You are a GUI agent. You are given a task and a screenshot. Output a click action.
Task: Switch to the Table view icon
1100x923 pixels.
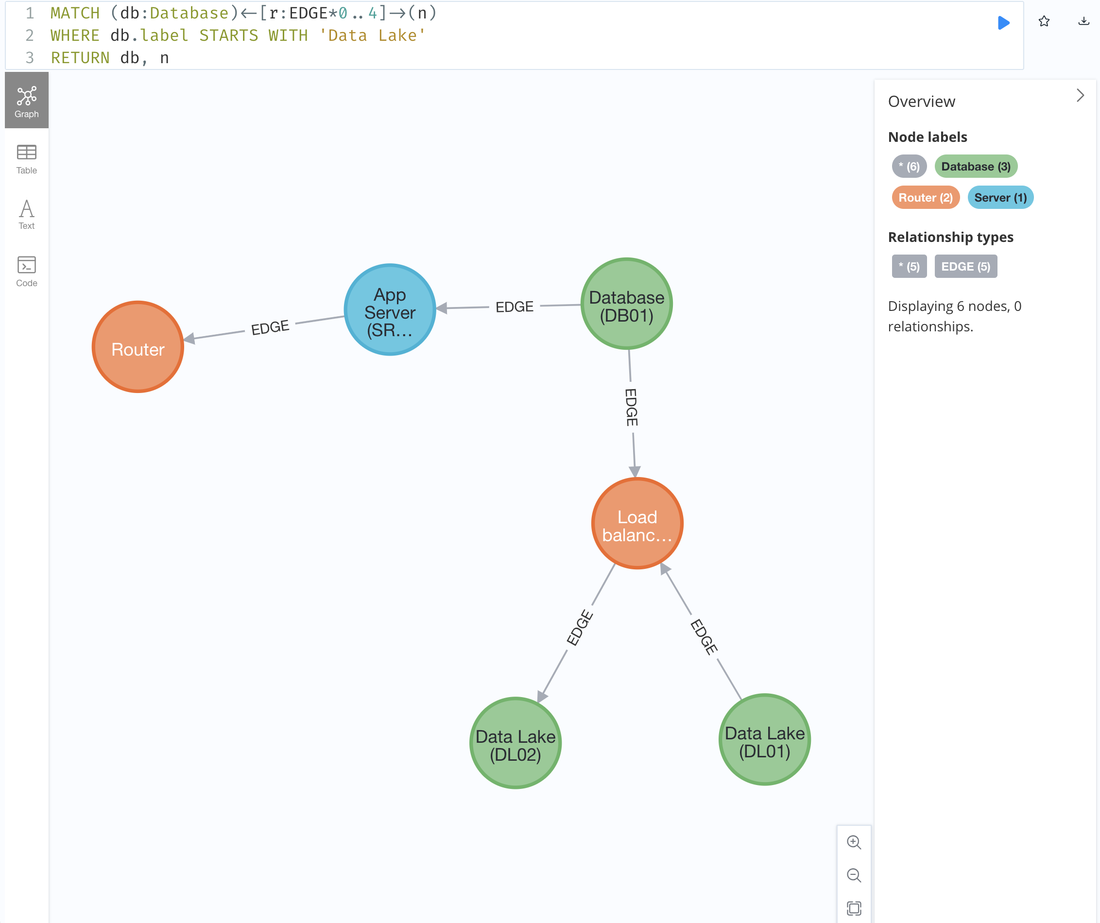[x=26, y=159]
